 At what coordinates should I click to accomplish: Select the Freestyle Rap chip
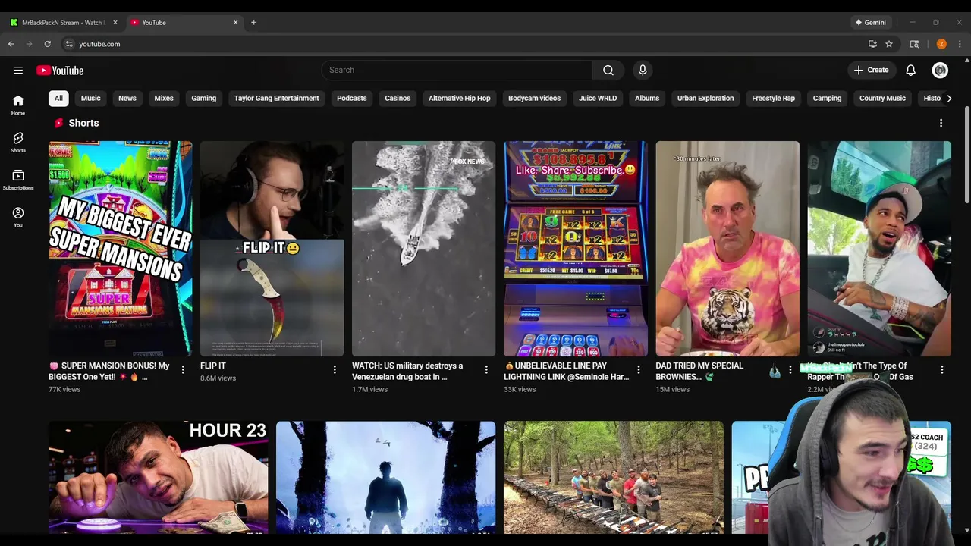click(x=773, y=98)
